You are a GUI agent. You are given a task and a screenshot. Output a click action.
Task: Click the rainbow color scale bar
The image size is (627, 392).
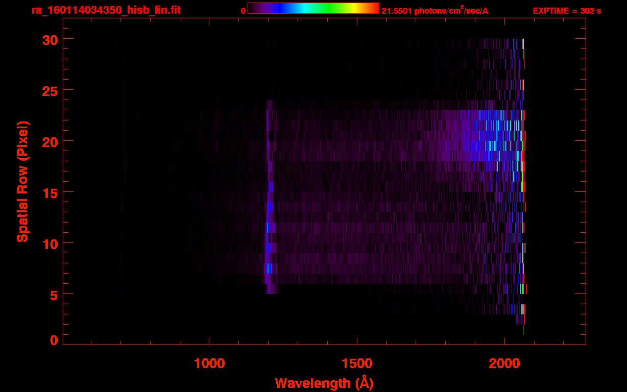point(313,8)
